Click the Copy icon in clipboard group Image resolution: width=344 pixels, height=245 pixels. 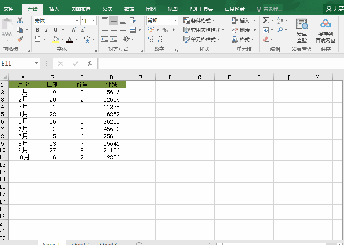pyautogui.click(x=20, y=30)
